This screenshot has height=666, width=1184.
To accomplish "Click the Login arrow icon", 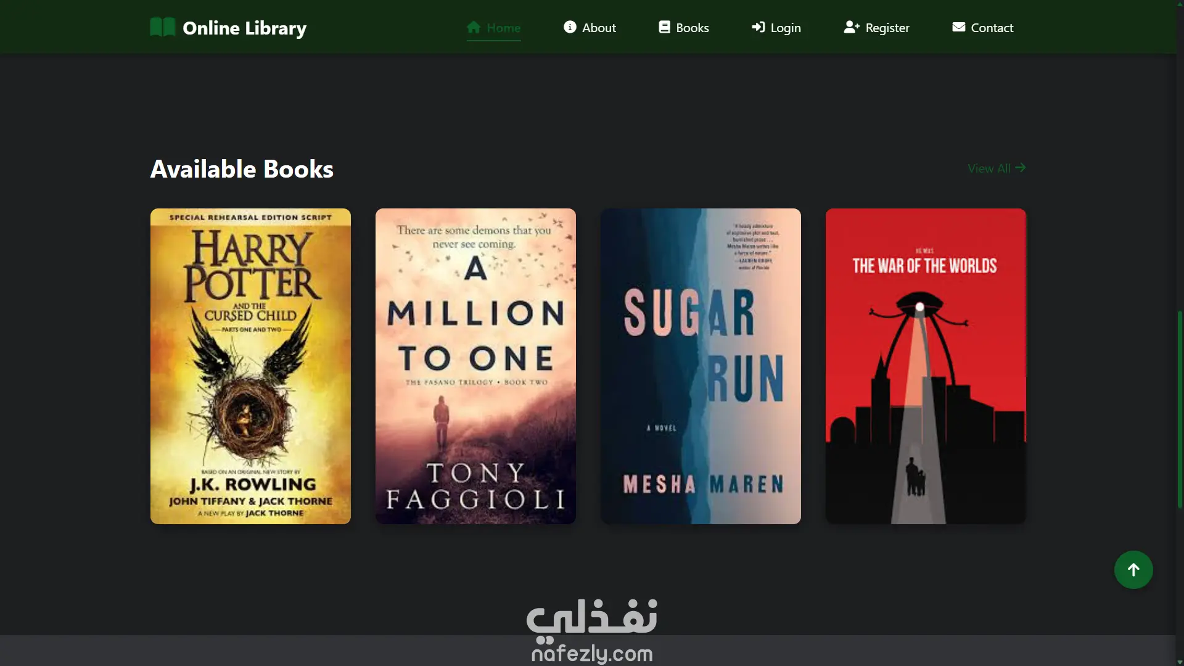I will [x=758, y=27].
